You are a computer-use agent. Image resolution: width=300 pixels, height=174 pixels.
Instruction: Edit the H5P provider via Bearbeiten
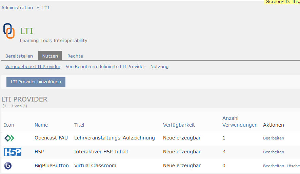[274, 152]
